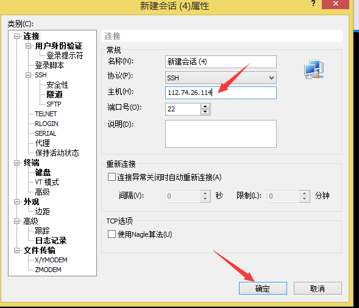Enable auto reconnect on abnormal close checkbox
This screenshot has width=359, height=308.
pyautogui.click(x=112, y=177)
